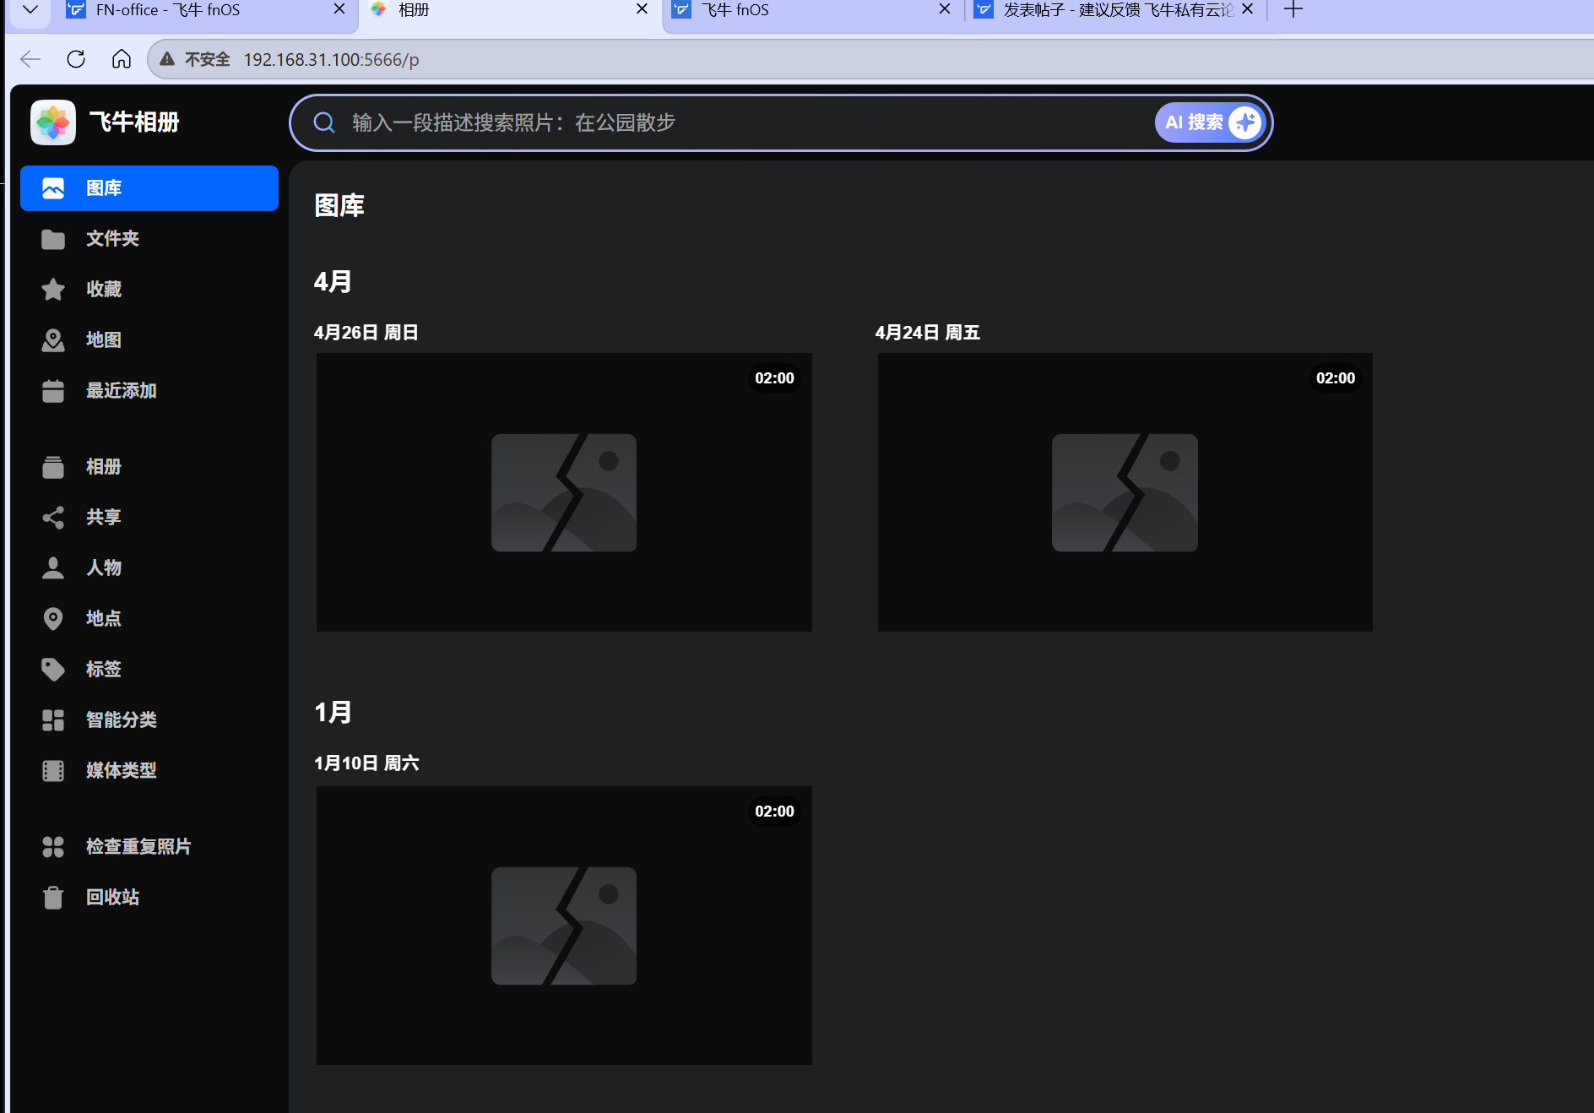Click the 02:00 duration badge on 4月24日 video
The image size is (1594, 1113).
(1336, 378)
